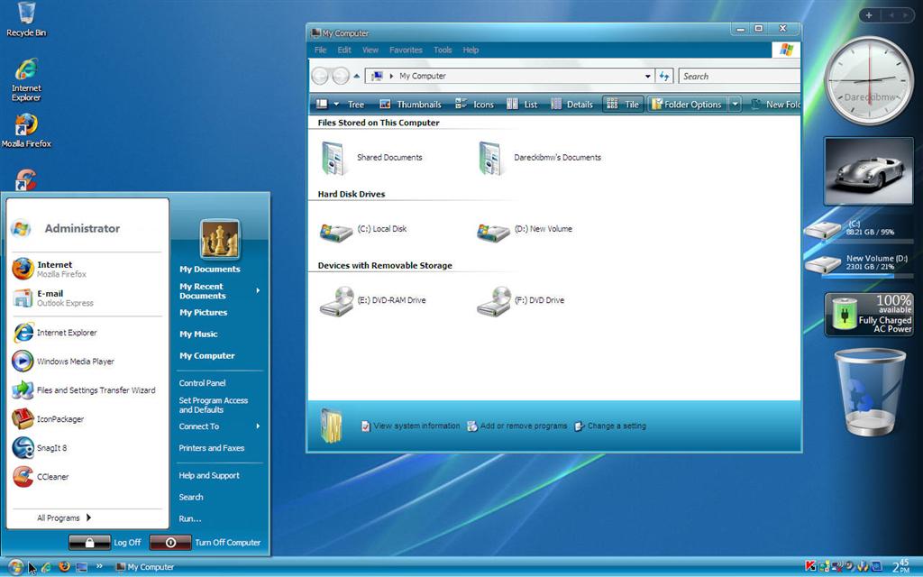
Task: Open the File menu
Action: point(320,50)
